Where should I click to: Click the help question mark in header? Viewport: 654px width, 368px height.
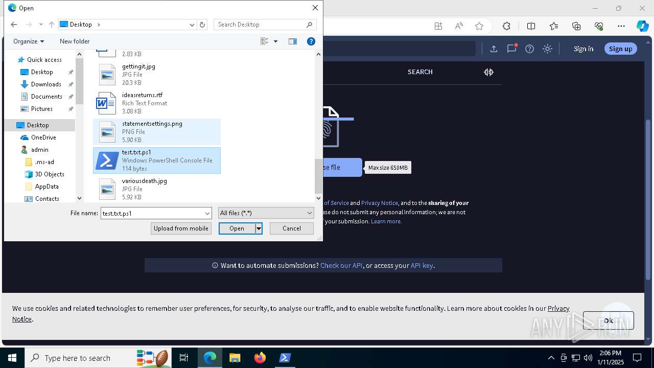(x=529, y=49)
